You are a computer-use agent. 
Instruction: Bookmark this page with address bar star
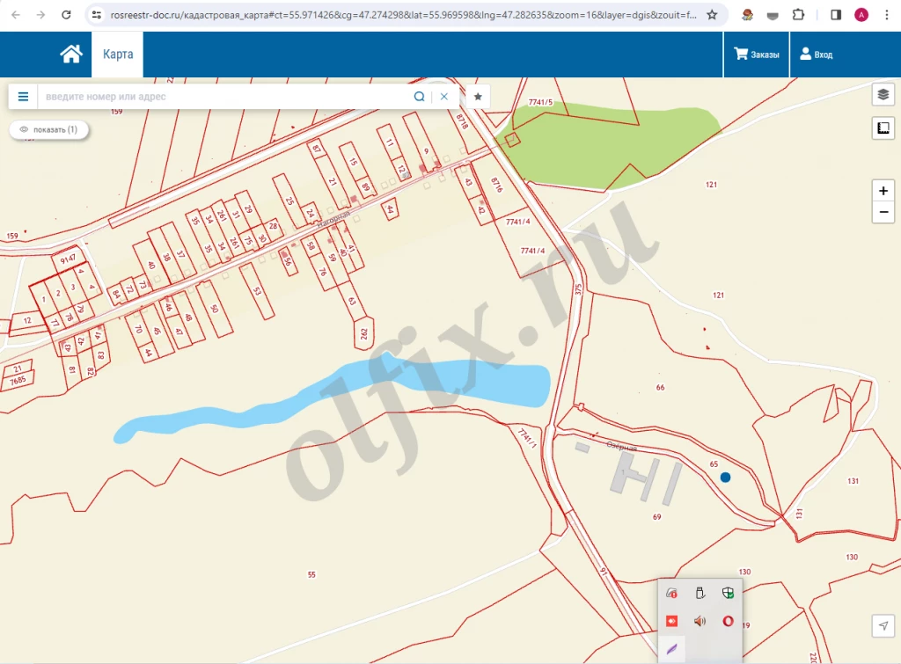coord(712,15)
